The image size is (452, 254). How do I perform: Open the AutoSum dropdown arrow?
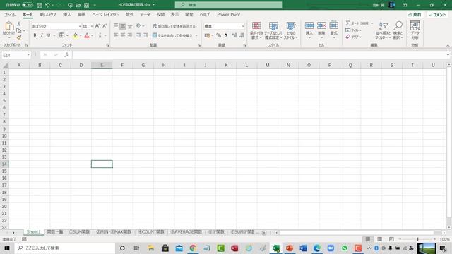(372, 23)
